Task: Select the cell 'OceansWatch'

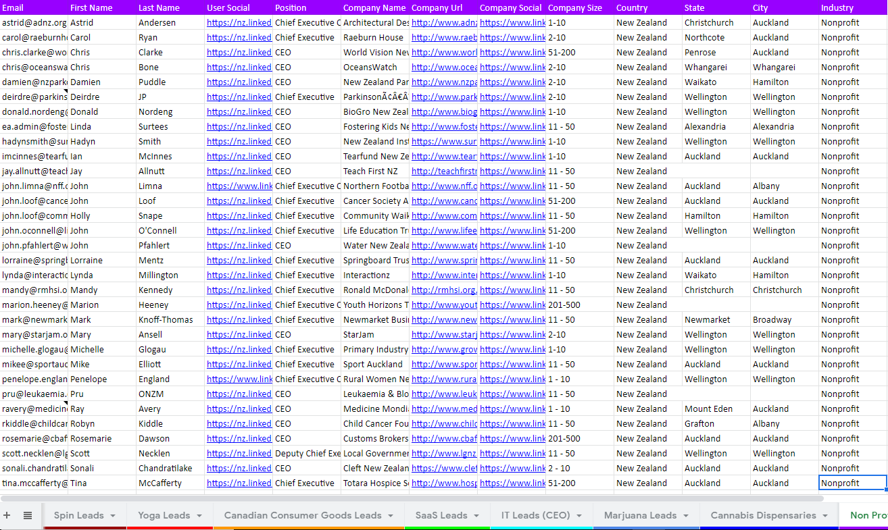Action: (x=375, y=67)
